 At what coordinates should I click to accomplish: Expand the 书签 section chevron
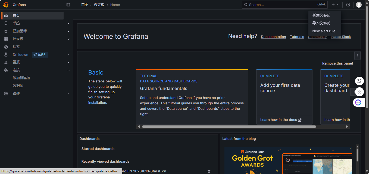pyautogui.click(x=68, y=23)
